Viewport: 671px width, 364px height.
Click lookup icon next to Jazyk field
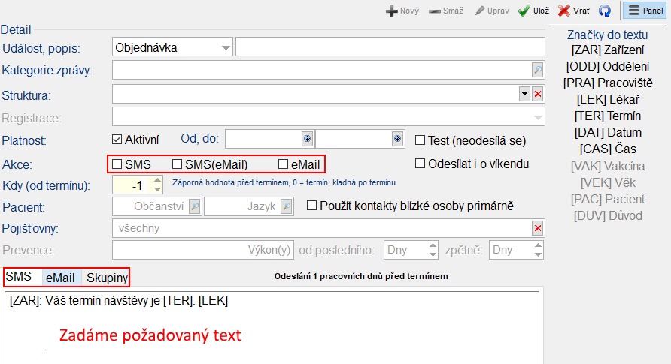[x=286, y=206]
